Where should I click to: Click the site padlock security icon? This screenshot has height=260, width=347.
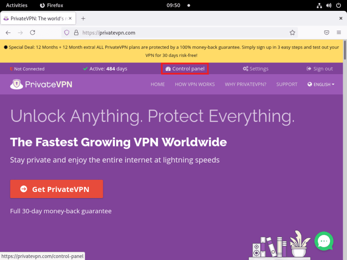tap(76, 32)
